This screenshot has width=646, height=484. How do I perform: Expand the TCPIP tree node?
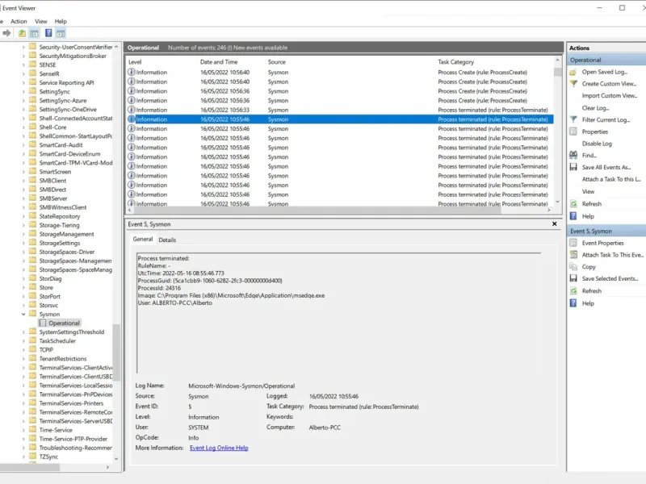(23, 350)
